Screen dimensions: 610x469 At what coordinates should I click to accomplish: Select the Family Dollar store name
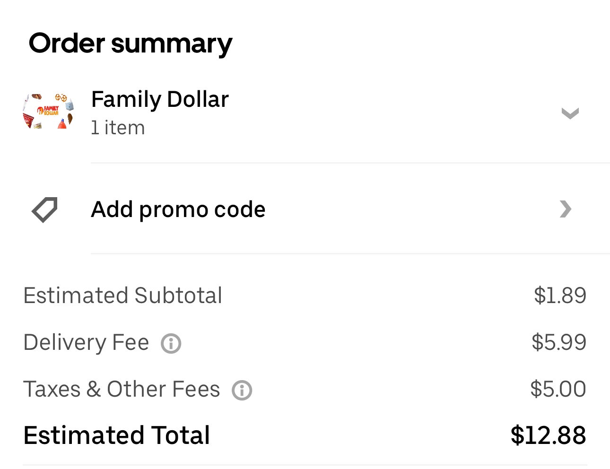160,99
